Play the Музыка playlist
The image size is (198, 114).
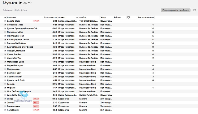pos(21,3)
